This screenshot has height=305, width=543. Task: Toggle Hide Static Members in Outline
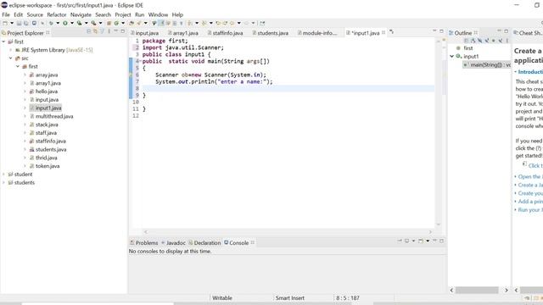pyautogui.click(x=486, y=41)
